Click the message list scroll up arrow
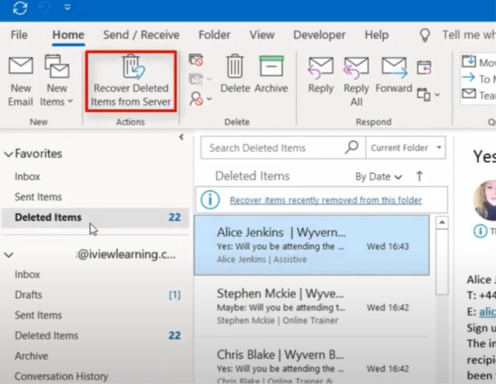The image size is (496, 384). click(442, 223)
